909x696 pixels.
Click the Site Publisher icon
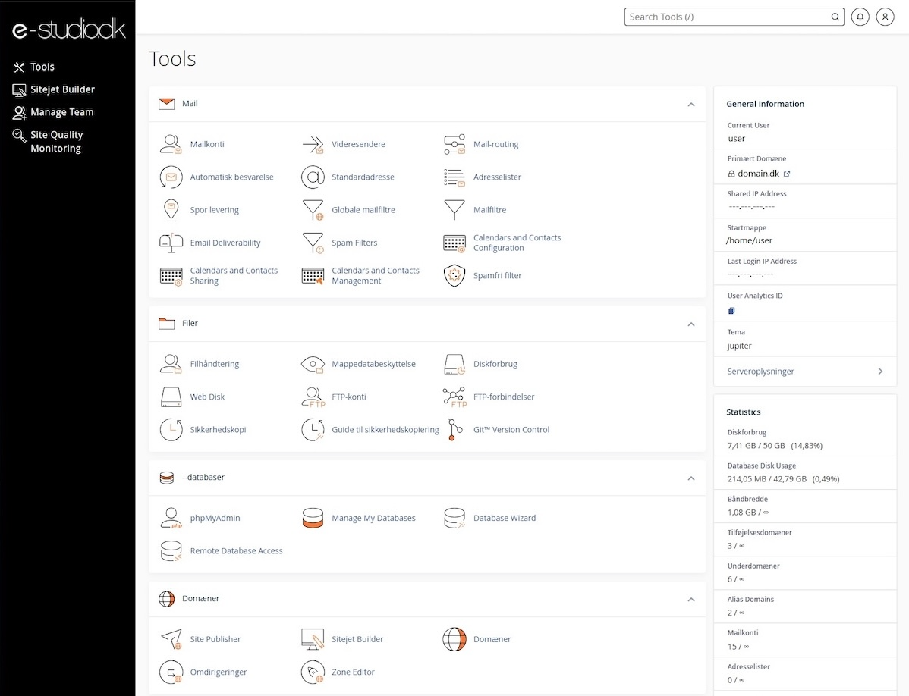171,639
